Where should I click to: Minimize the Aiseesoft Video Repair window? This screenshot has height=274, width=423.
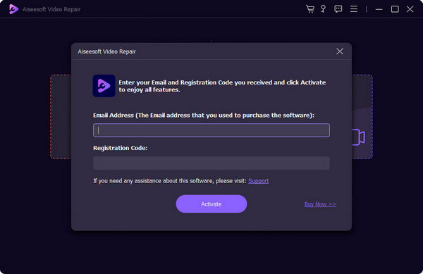click(x=379, y=9)
